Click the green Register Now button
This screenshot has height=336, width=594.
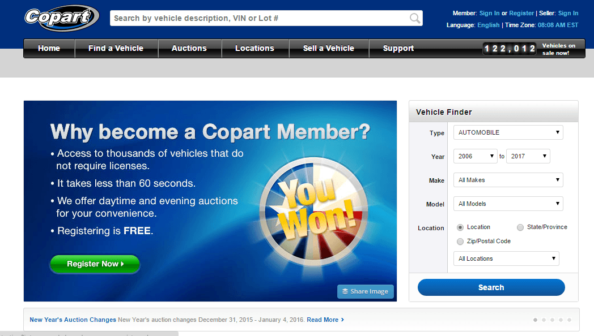coord(95,264)
